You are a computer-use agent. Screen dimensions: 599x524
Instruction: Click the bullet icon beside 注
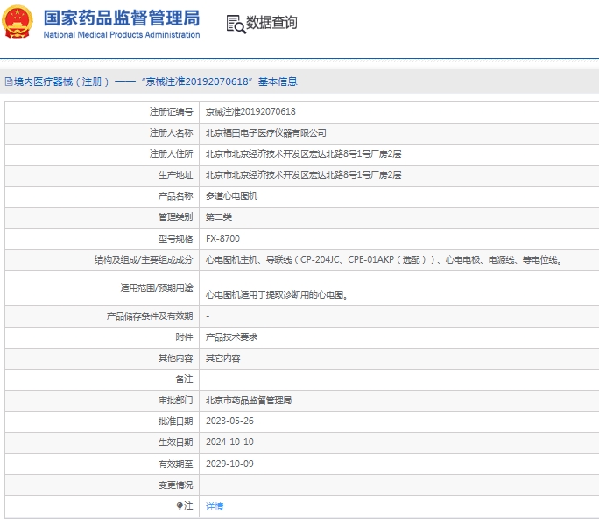180,506
